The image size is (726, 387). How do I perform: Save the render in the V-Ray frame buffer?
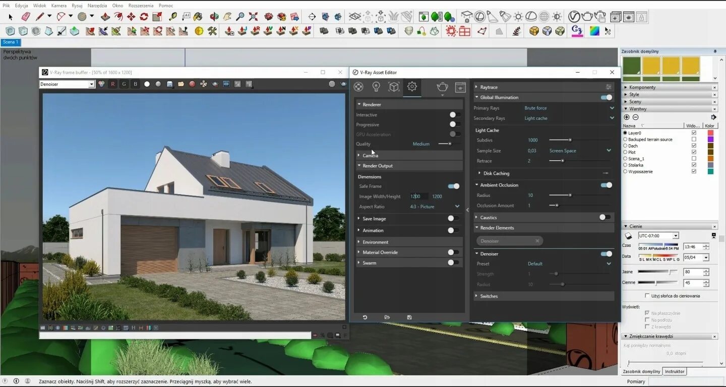pyautogui.click(x=170, y=84)
